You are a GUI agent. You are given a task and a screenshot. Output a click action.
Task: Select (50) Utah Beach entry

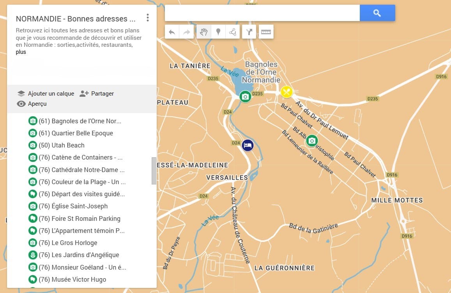click(x=62, y=146)
